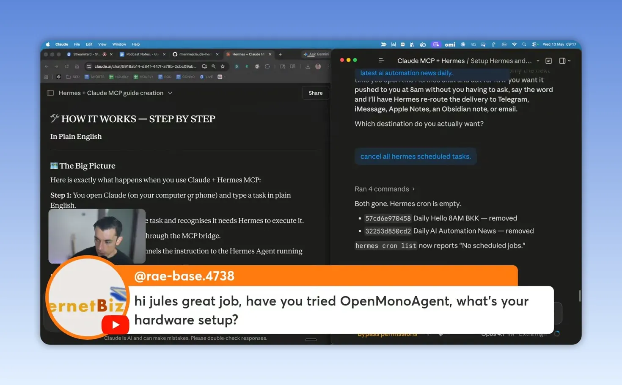Click 'The Big Picture' heading
The width and height of the screenshot is (622, 385).
87,166
